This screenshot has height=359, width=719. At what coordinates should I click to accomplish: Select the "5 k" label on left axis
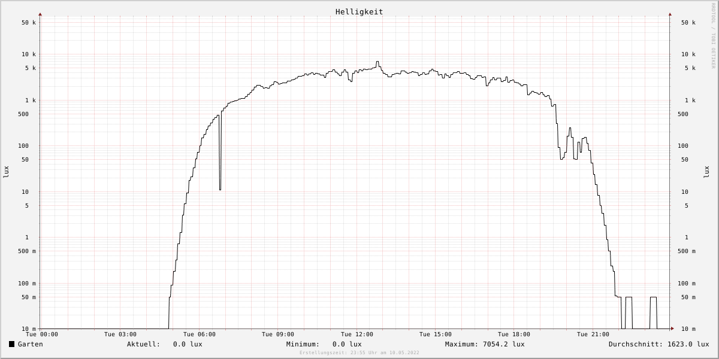31,68
